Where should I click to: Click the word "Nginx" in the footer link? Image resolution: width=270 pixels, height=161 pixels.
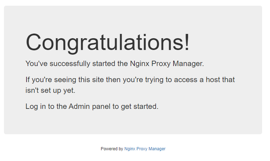pos(130,149)
